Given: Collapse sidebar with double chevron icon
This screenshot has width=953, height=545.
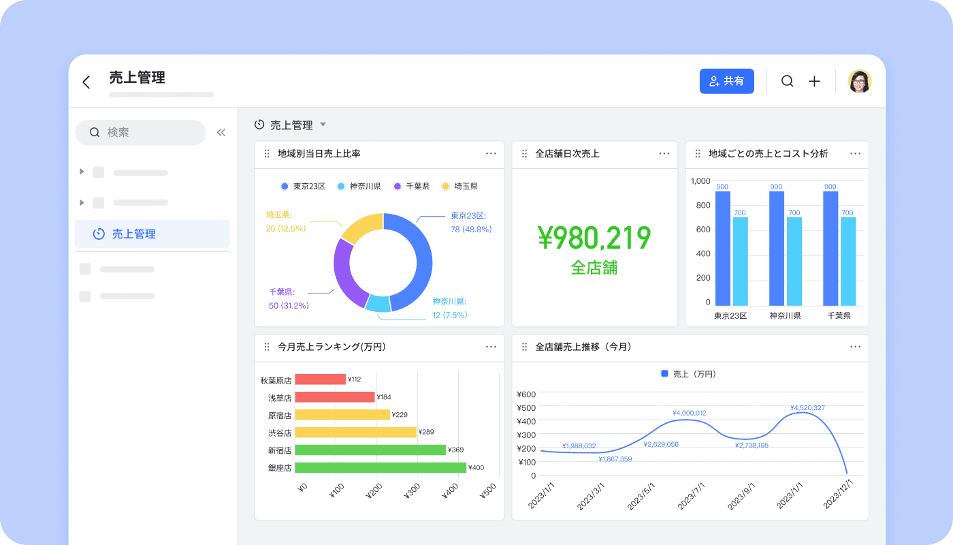Looking at the screenshot, I should [221, 133].
